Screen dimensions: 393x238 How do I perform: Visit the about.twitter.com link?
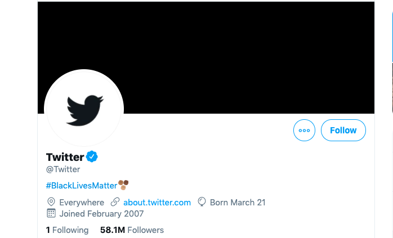tap(157, 203)
